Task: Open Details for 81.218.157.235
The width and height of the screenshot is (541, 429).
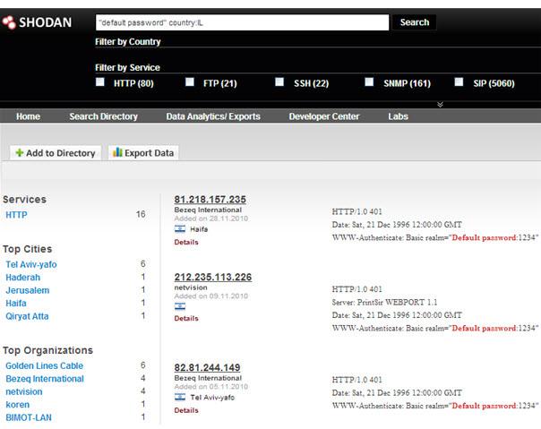Action: (x=186, y=243)
